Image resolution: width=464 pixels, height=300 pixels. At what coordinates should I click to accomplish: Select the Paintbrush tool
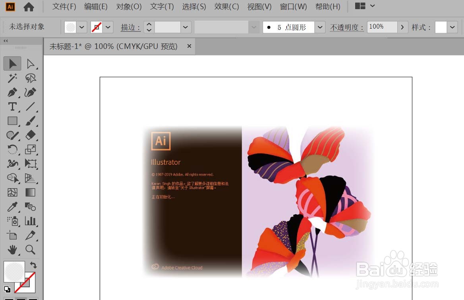[x=30, y=121]
